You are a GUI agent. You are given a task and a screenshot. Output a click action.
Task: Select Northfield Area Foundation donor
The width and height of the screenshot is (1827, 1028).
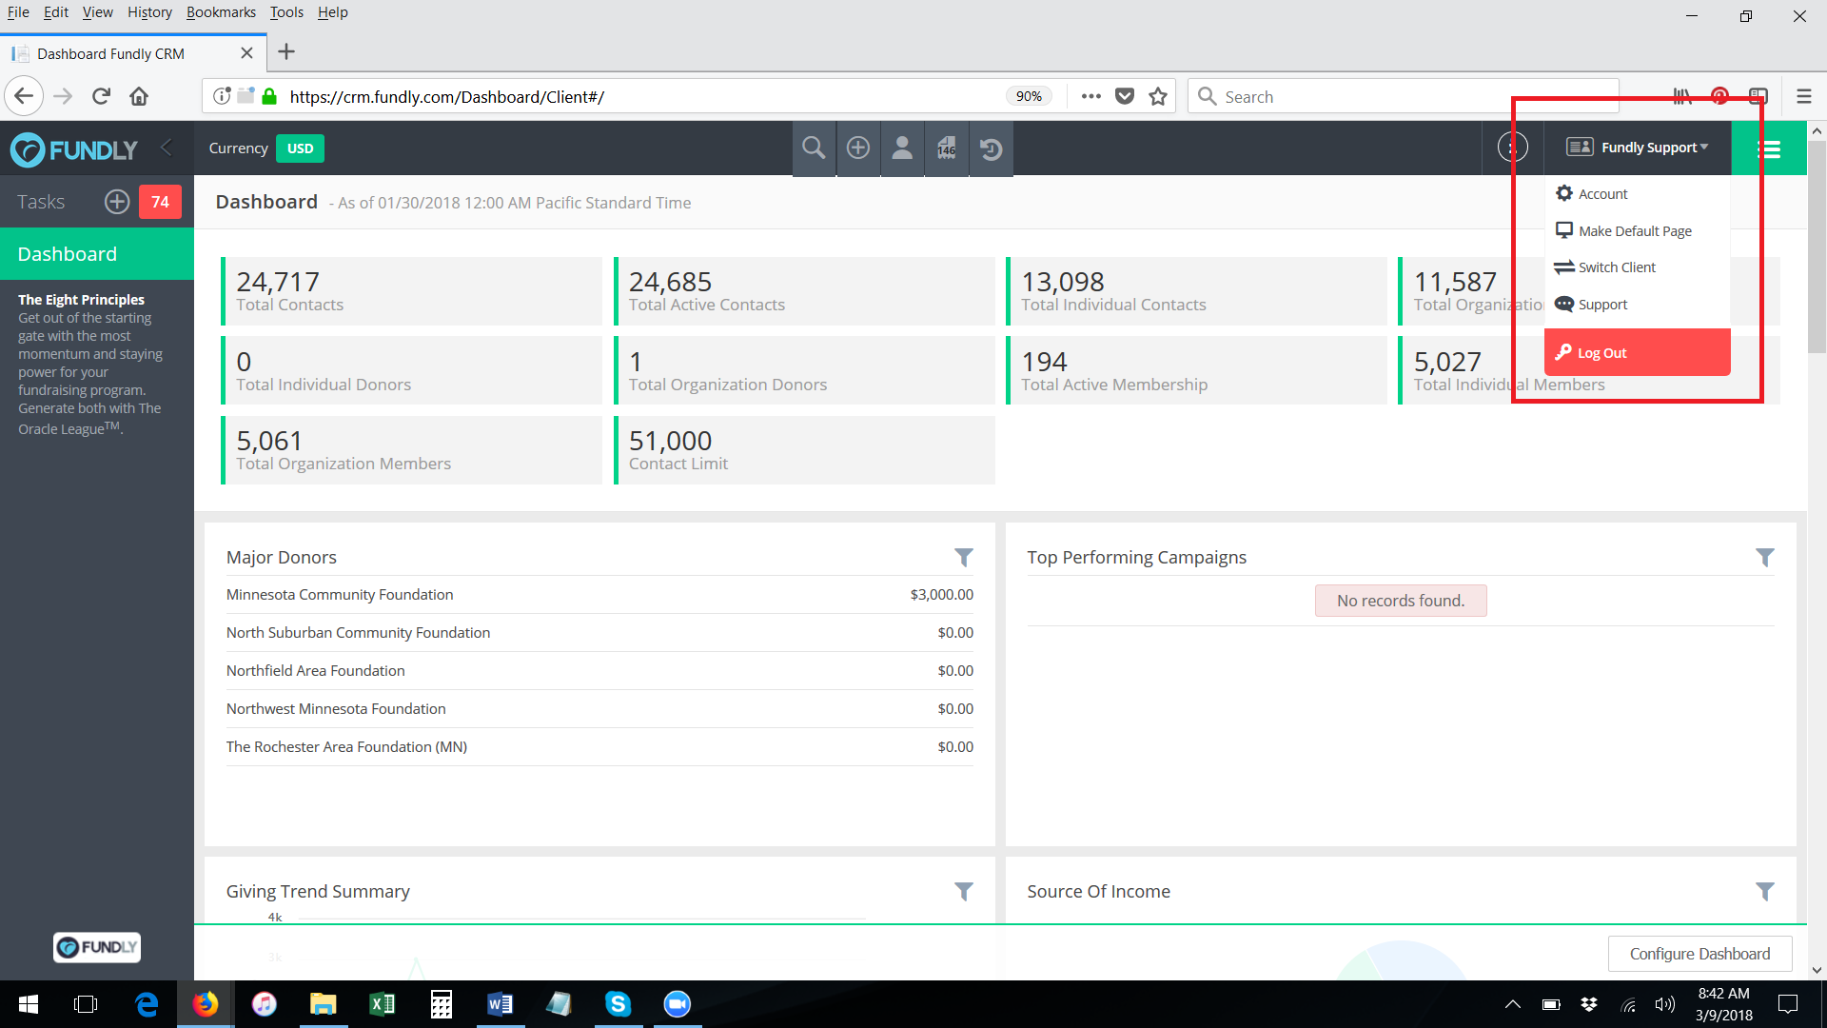point(599,671)
